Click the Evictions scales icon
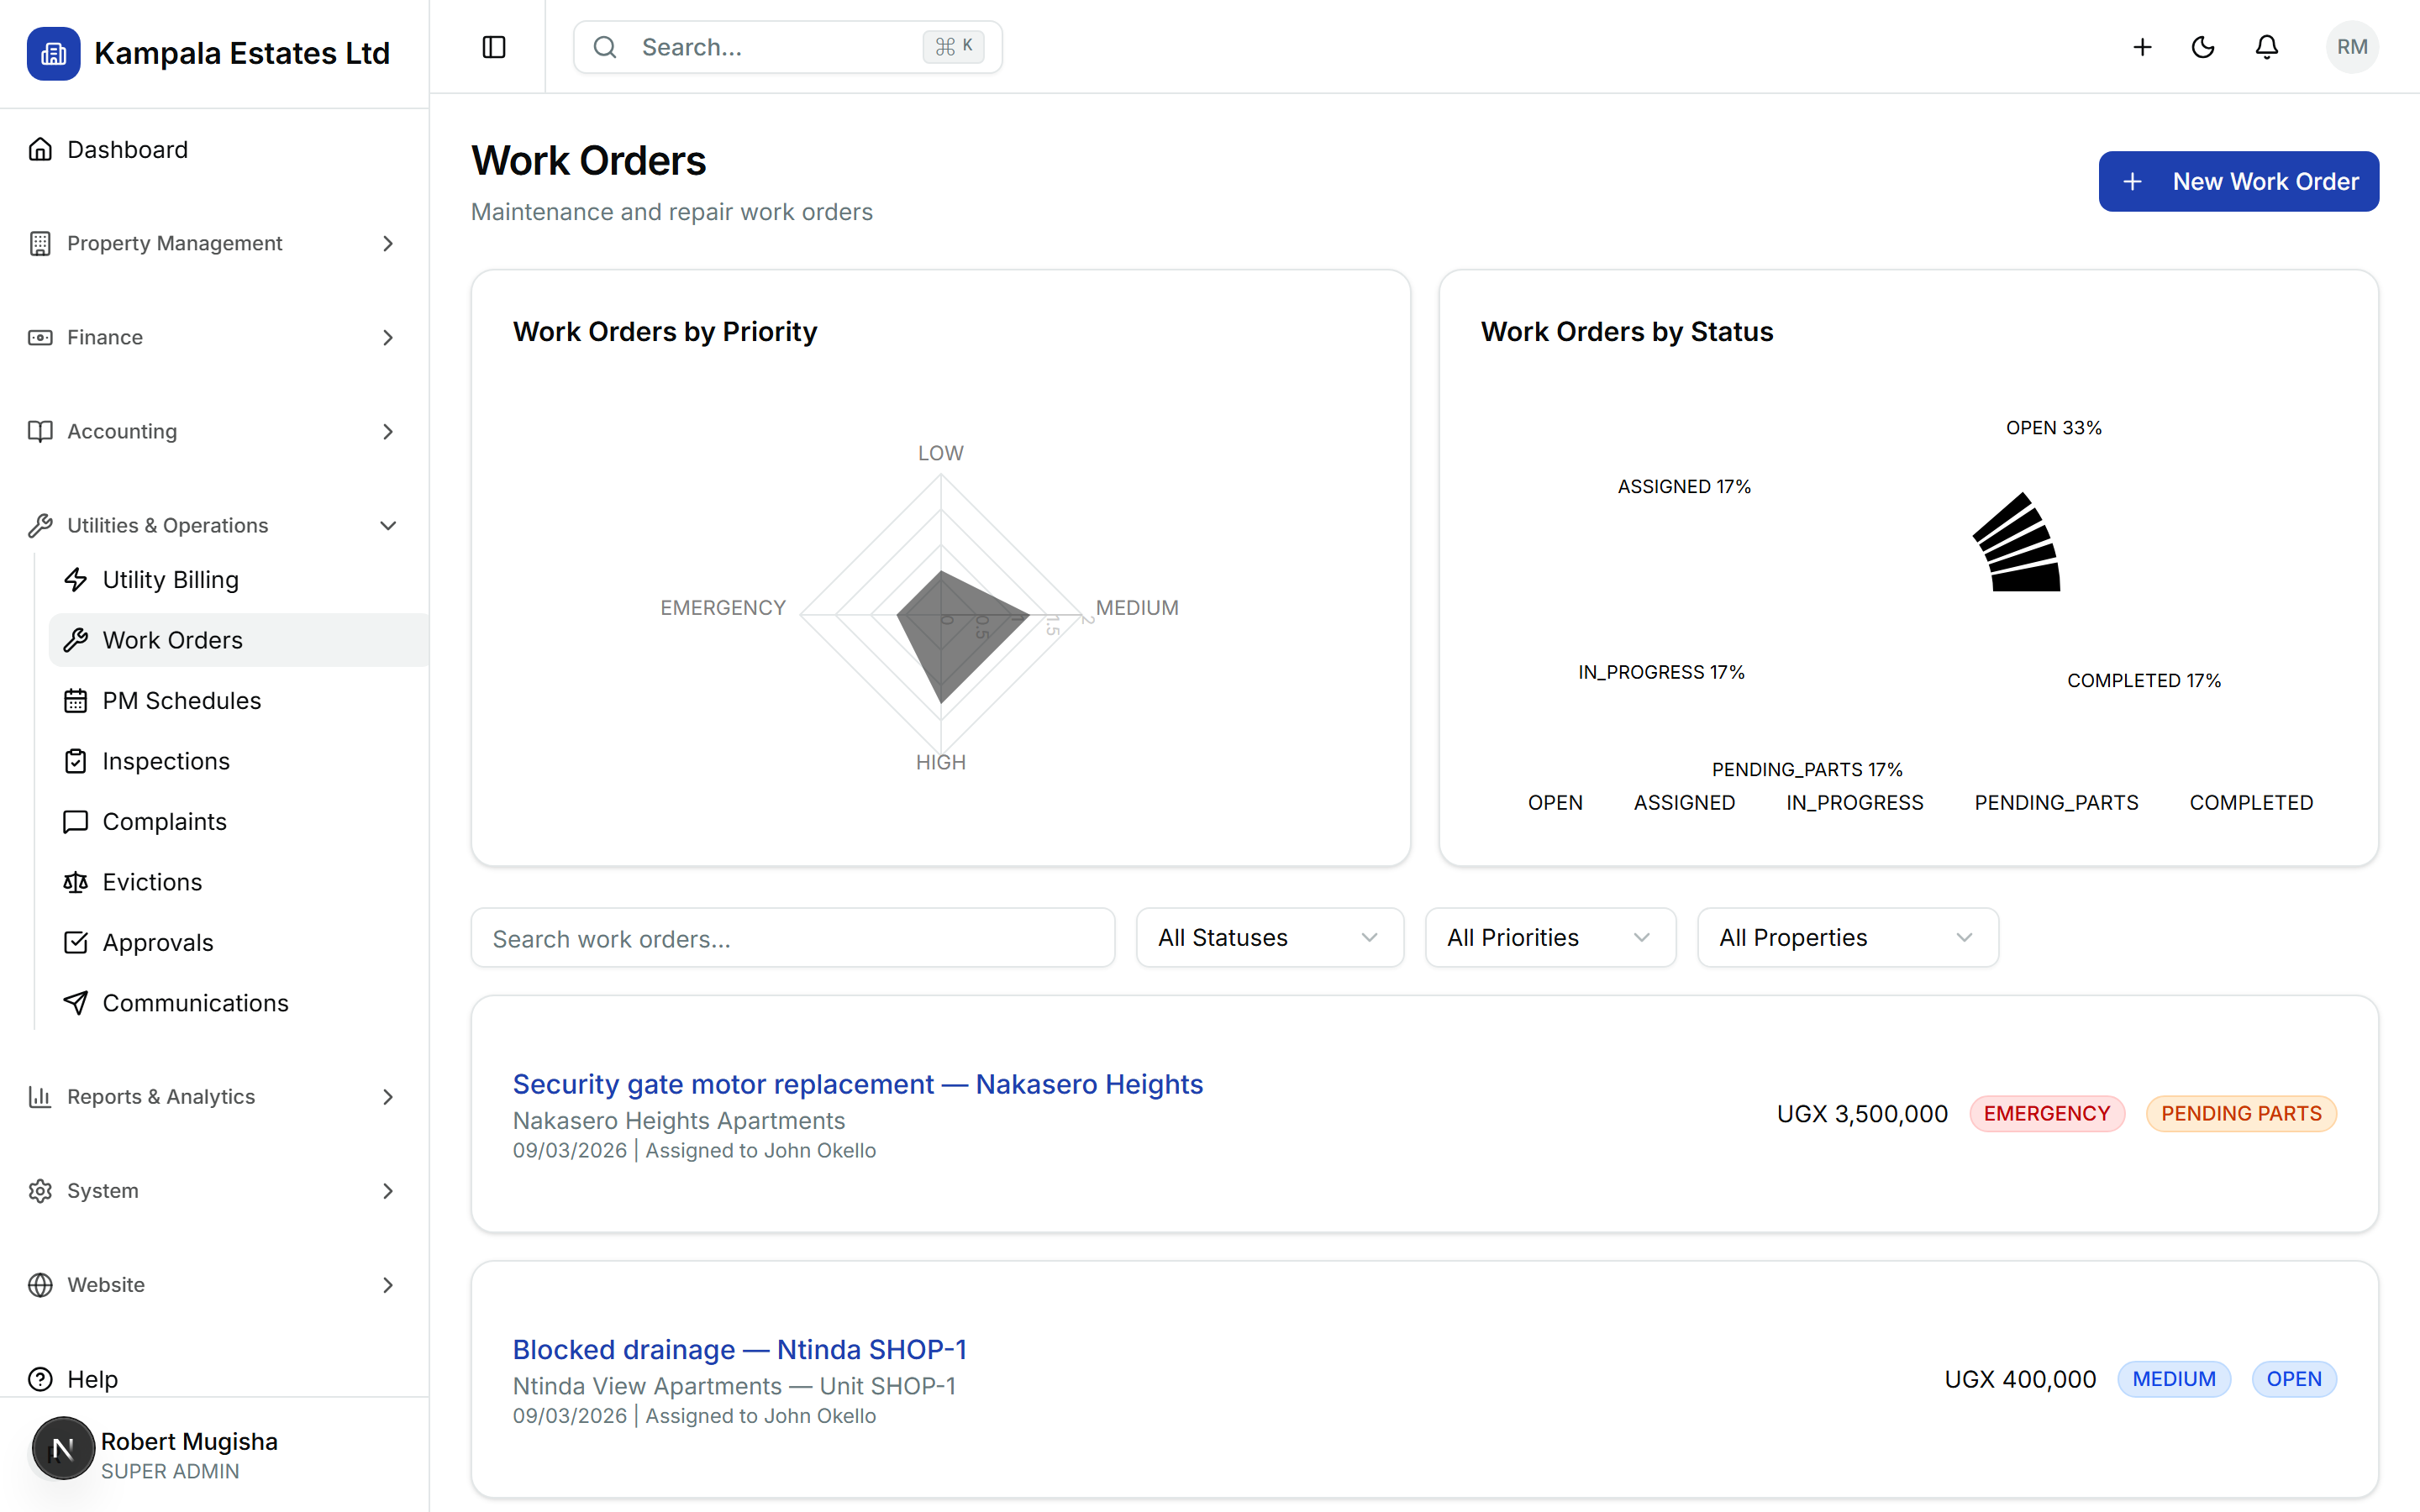 pyautogui.click(x=76, y=882)
